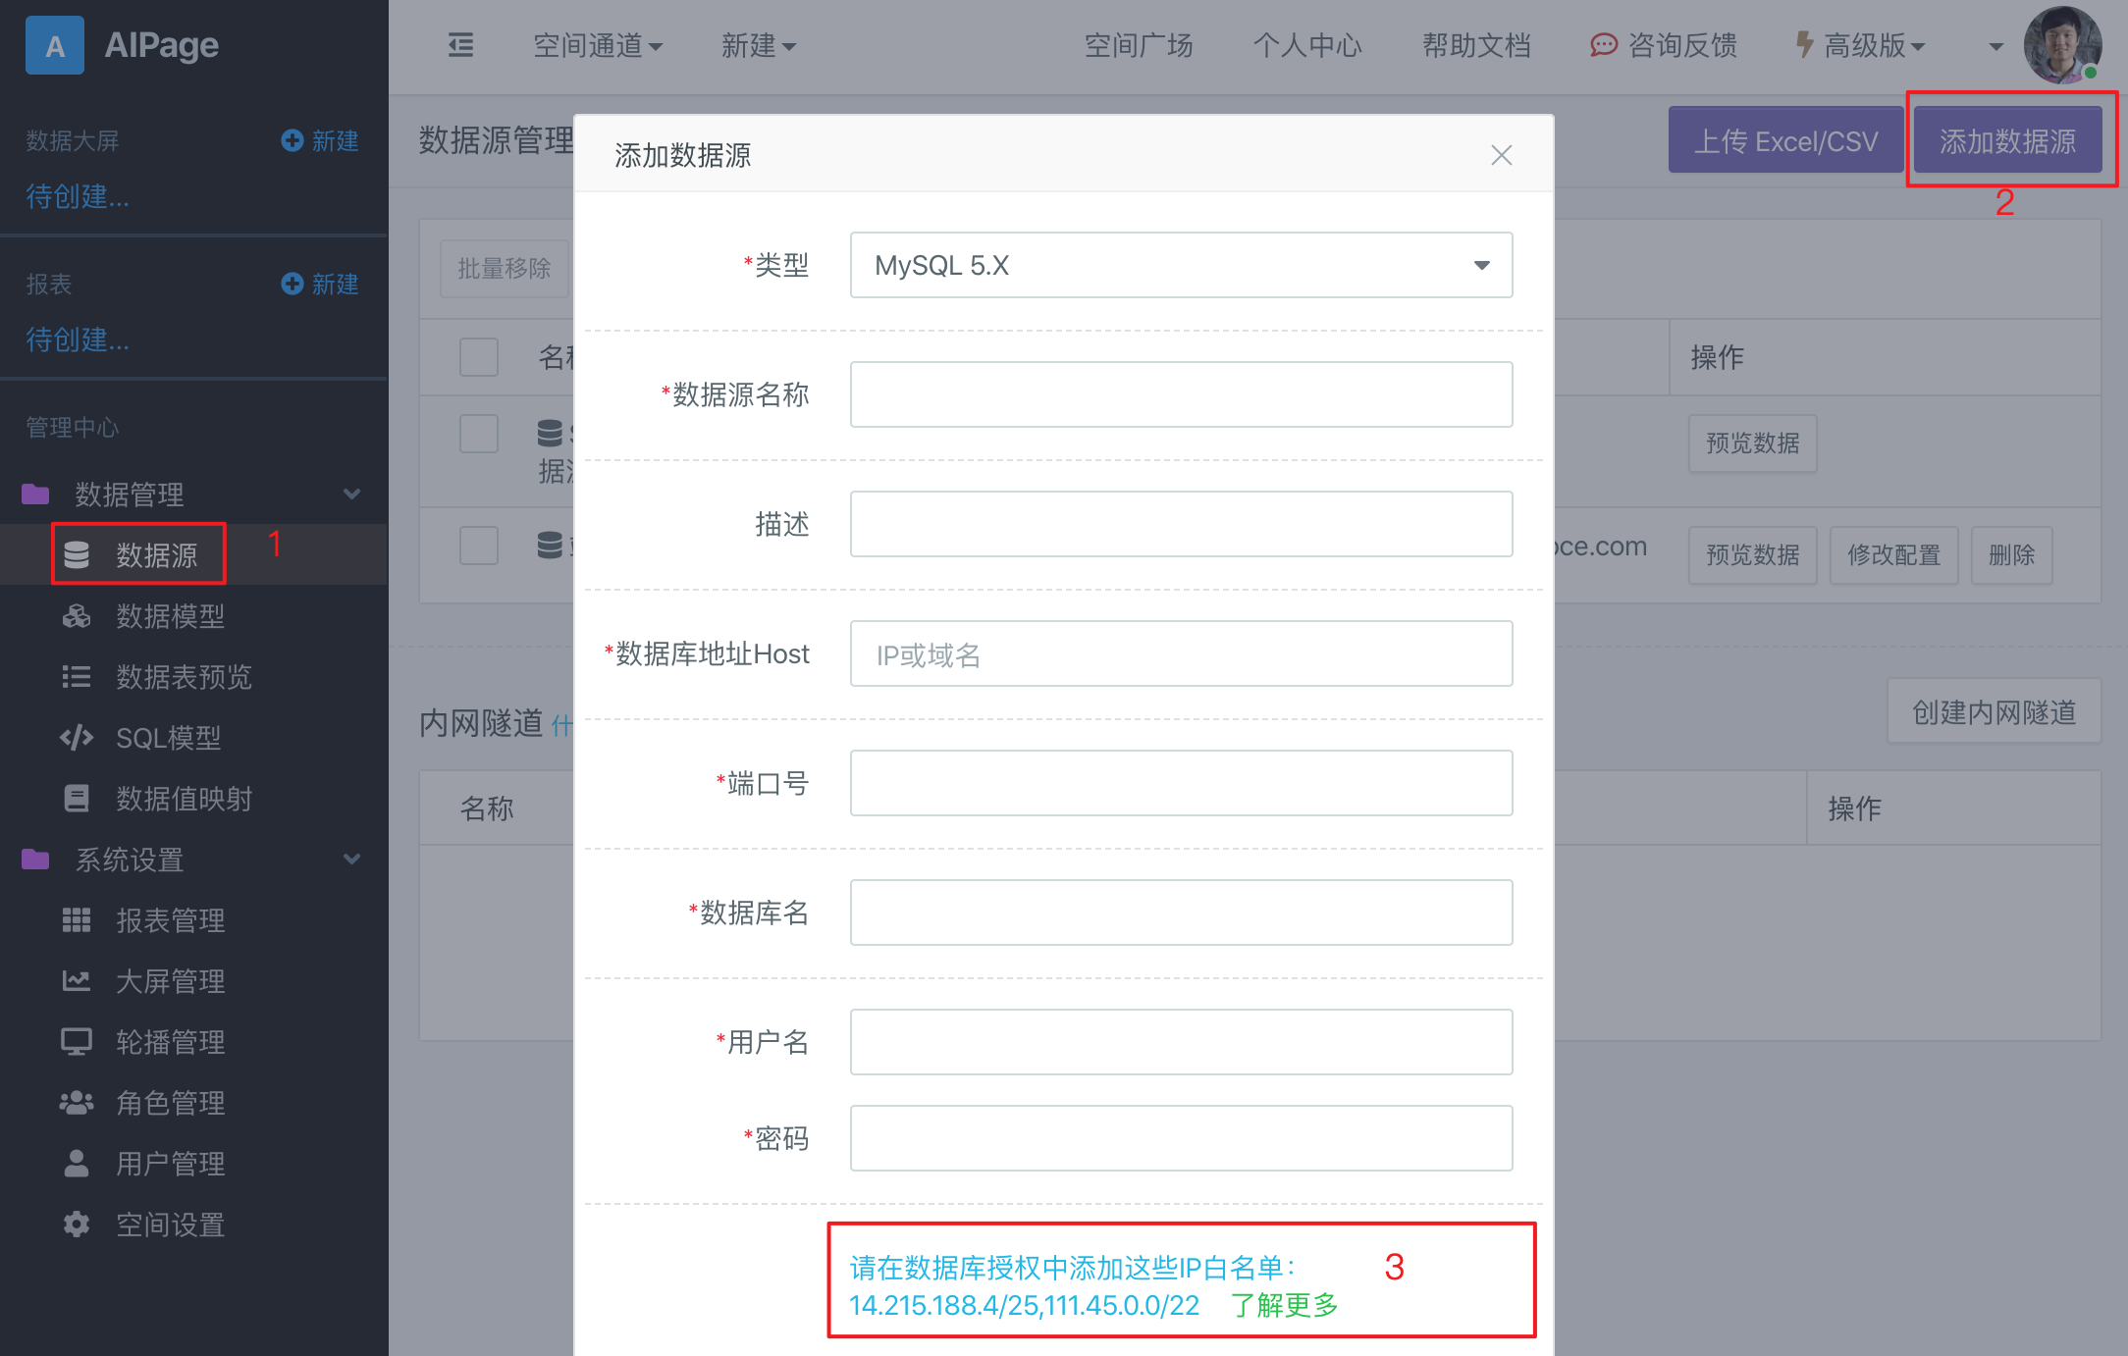This screenshot has width=2128, height=1356.
Task: Click the 轮播管理 monitor icon
Action: tap(77, 1042)
